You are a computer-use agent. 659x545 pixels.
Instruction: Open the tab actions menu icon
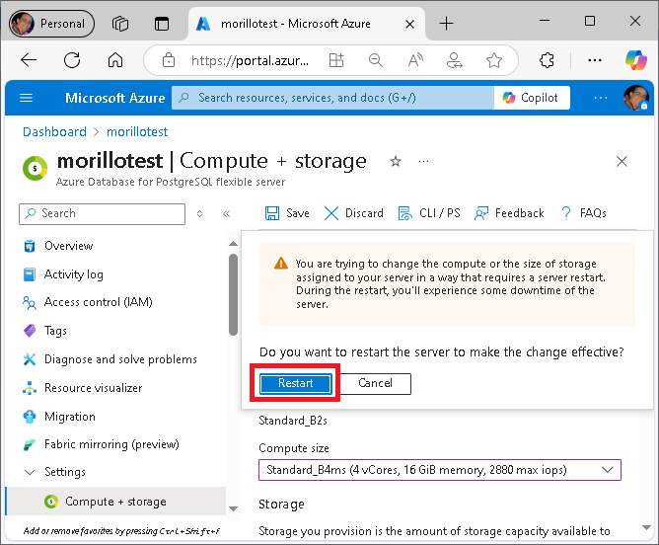coord(162,24)
